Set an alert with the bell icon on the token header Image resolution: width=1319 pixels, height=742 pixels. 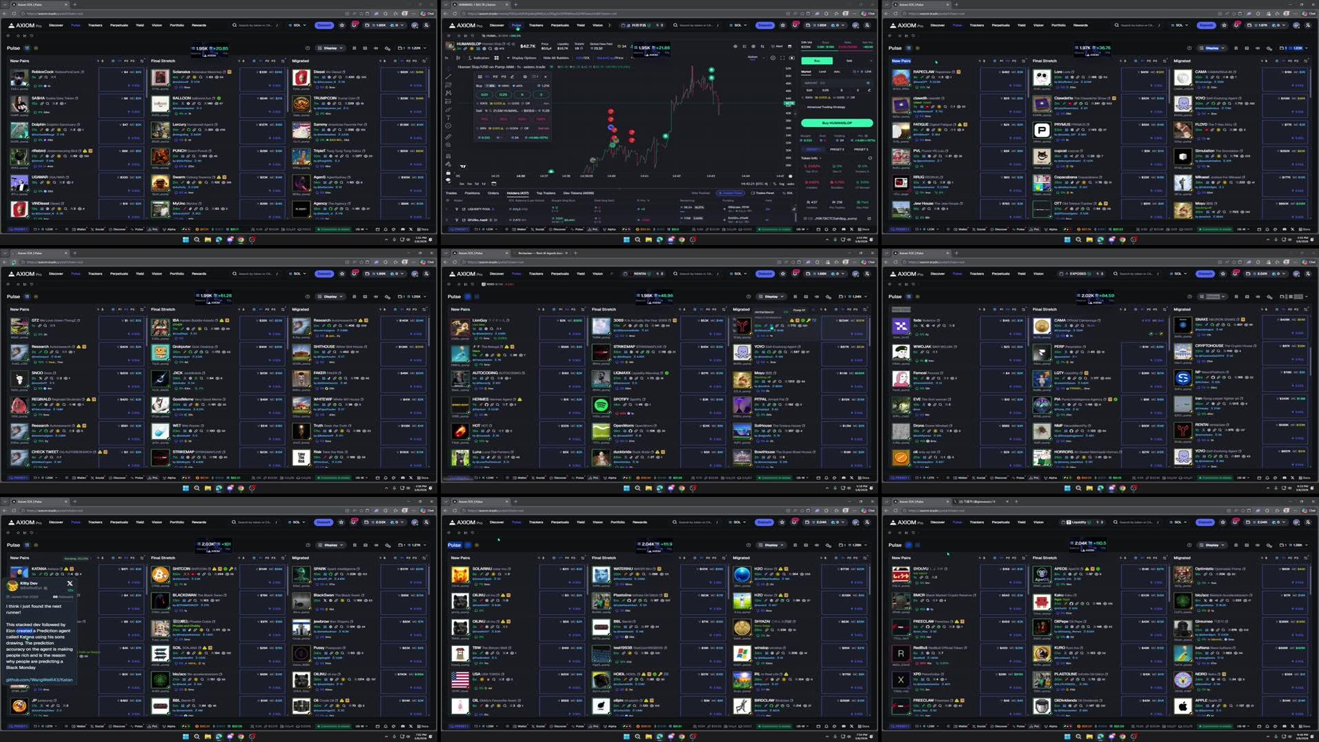pos(776,46)
